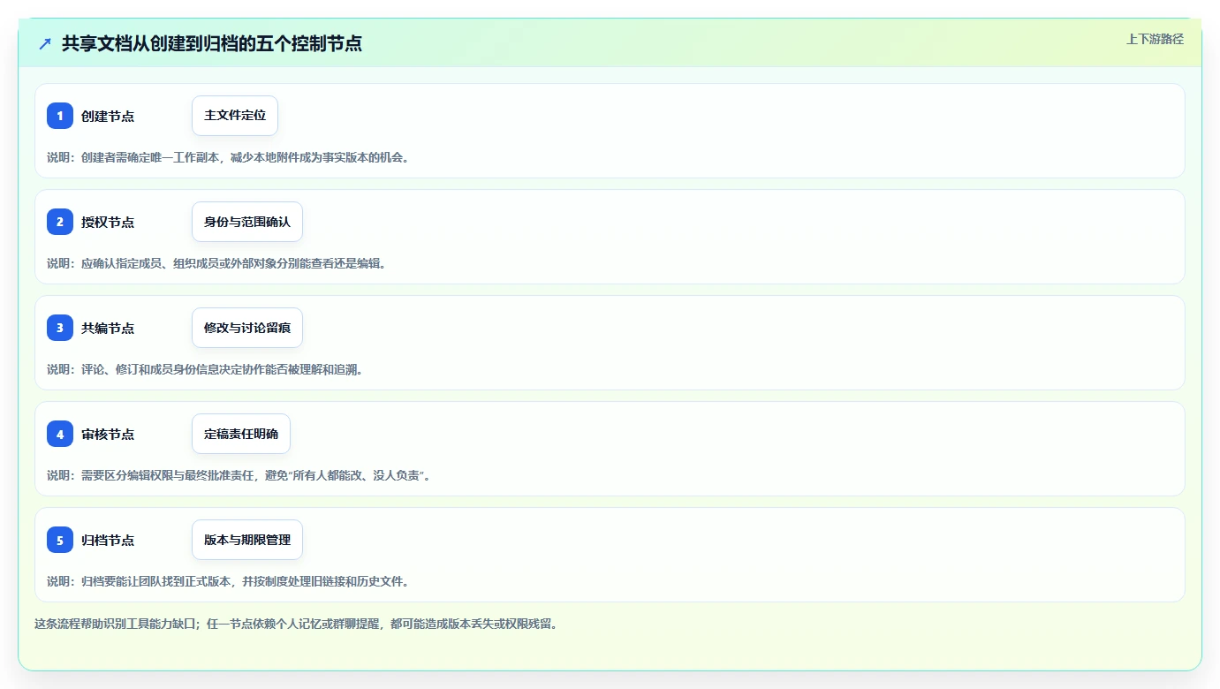This screenshot has height=689, width=1220.
Task: Click the footer note starting 这条流程帮助识别
Action: (296, 624)
